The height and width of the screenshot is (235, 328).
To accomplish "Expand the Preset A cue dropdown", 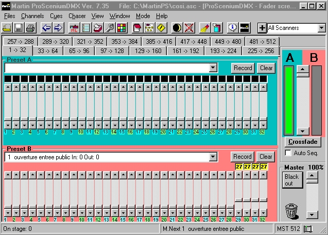I will [x=213, y=68].
